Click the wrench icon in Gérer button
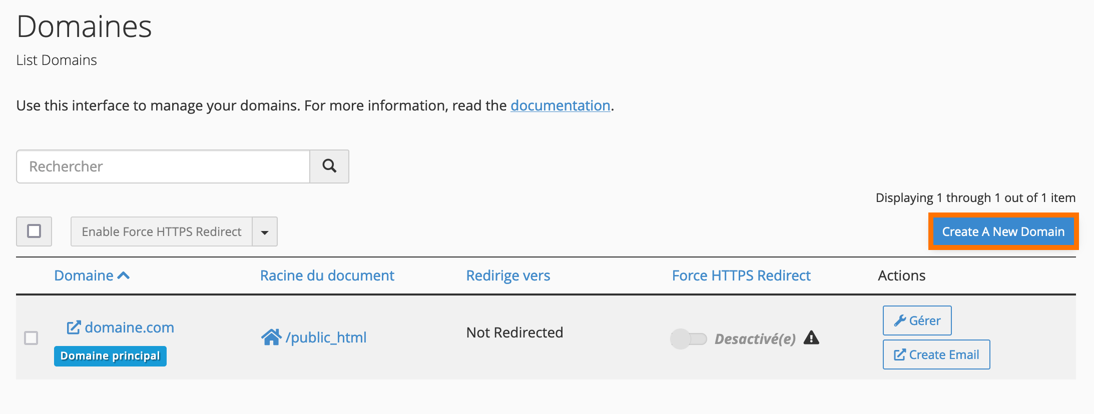This screenshot has height=414, width=1094. click(x=900, y=320)
